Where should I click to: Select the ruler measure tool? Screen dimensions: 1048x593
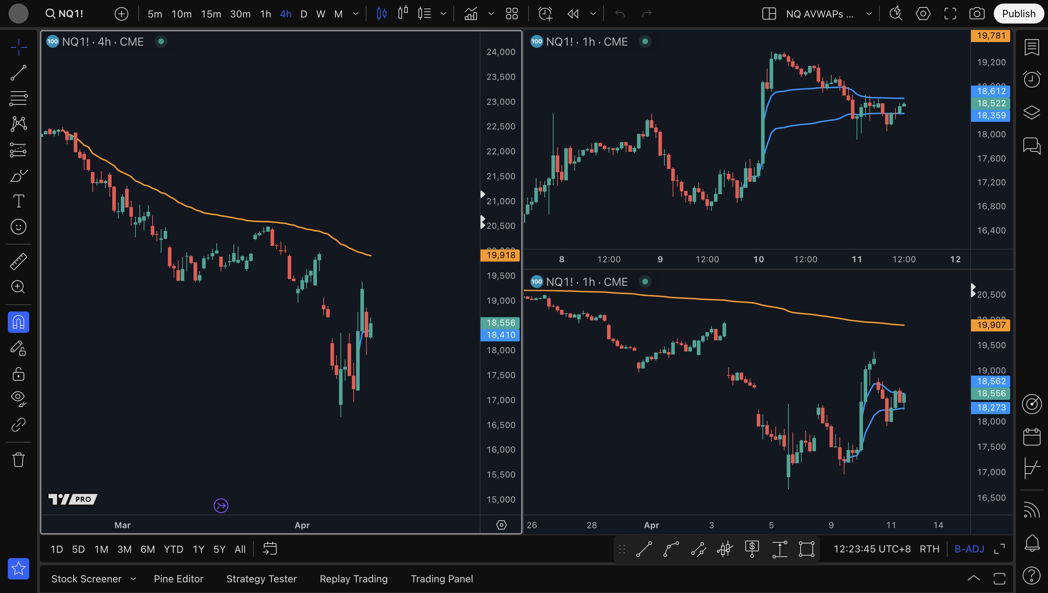pyautogui.click(x=18, y=262)
